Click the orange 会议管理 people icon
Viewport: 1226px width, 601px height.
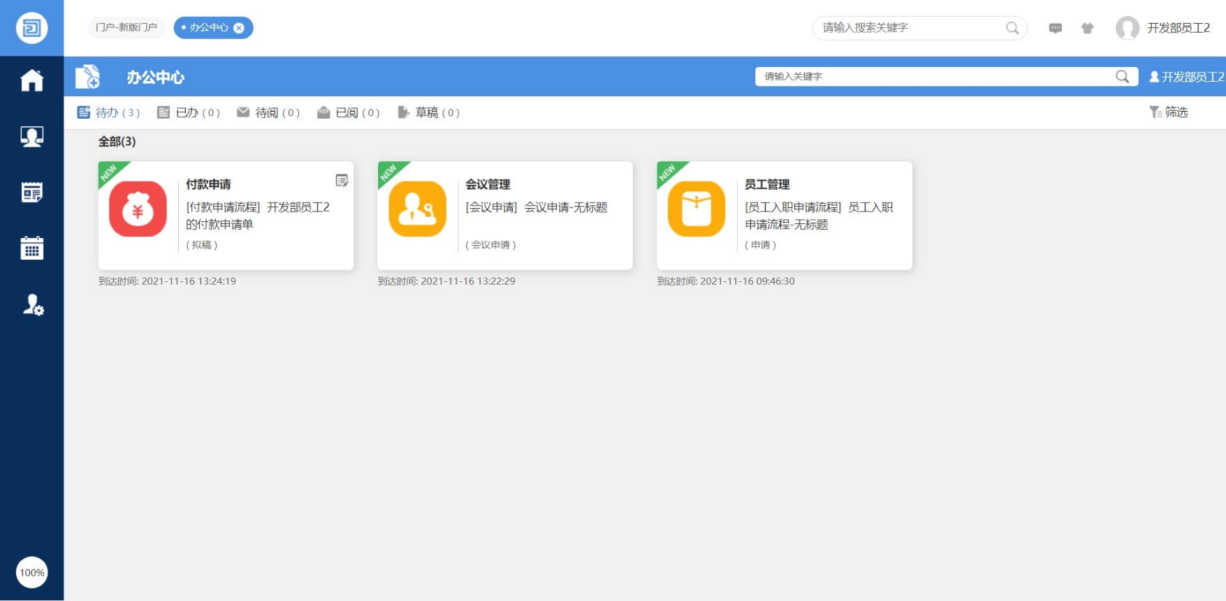click(417, 209)
